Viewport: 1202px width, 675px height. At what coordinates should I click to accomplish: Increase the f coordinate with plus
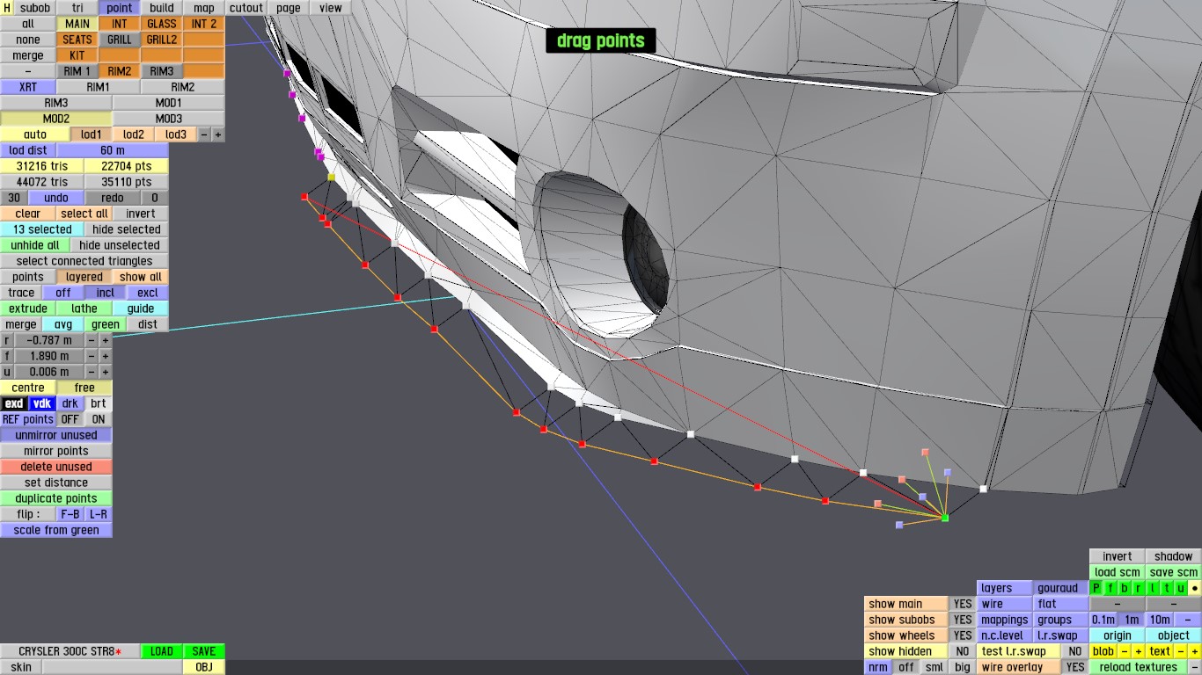(x=106, y=356)
